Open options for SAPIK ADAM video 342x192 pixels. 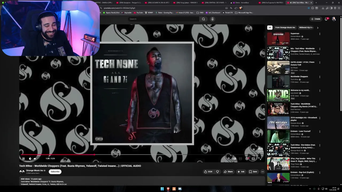pyautogui.click(x=320, y=63)
